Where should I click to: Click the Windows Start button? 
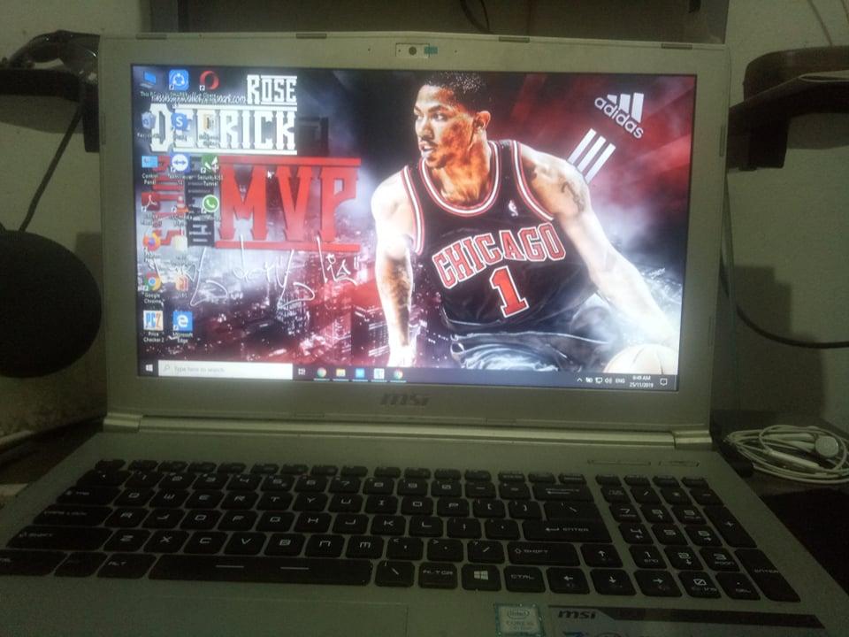coord(149,368)
